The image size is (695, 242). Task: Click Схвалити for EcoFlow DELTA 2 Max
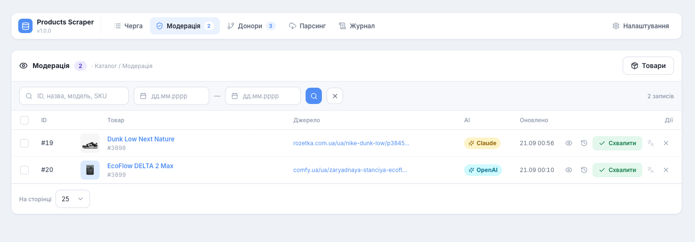[x=617, y=170]
